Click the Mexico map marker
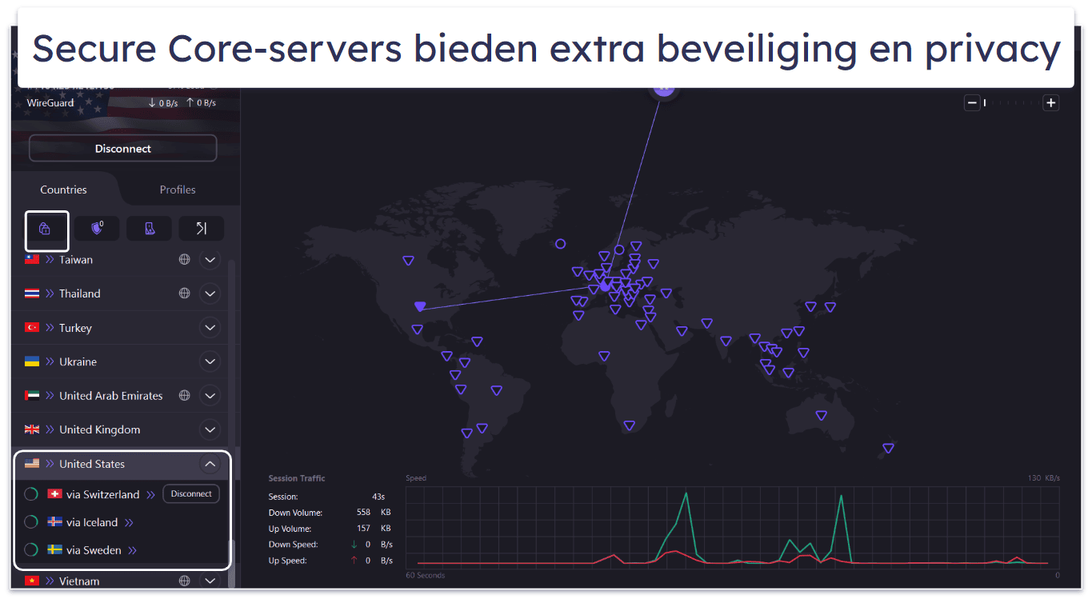 pos(418,329)
